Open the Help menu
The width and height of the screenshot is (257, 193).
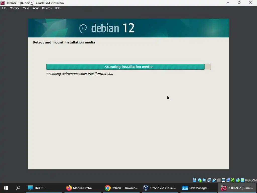click(57, 8)
